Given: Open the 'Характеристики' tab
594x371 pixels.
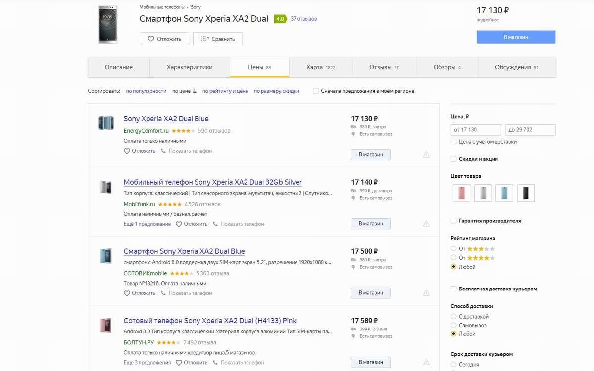Looking at the screenshot, I should coord(190,67).
